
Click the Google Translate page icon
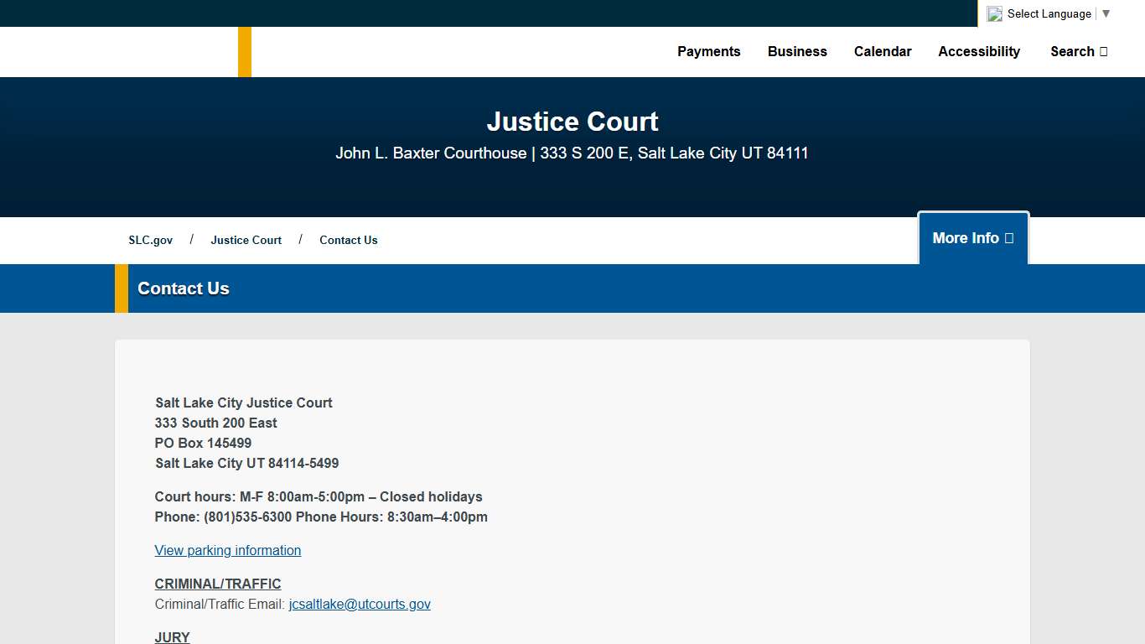click(994, 13)
